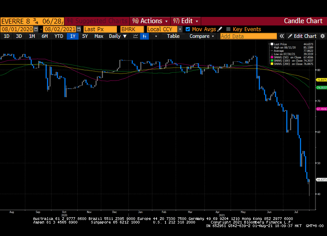Open Suggested Charts

tap(97, 21)
